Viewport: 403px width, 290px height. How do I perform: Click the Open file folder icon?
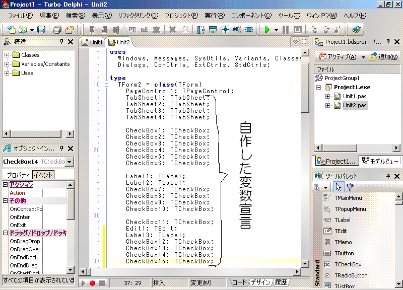(x=23, y=30)
